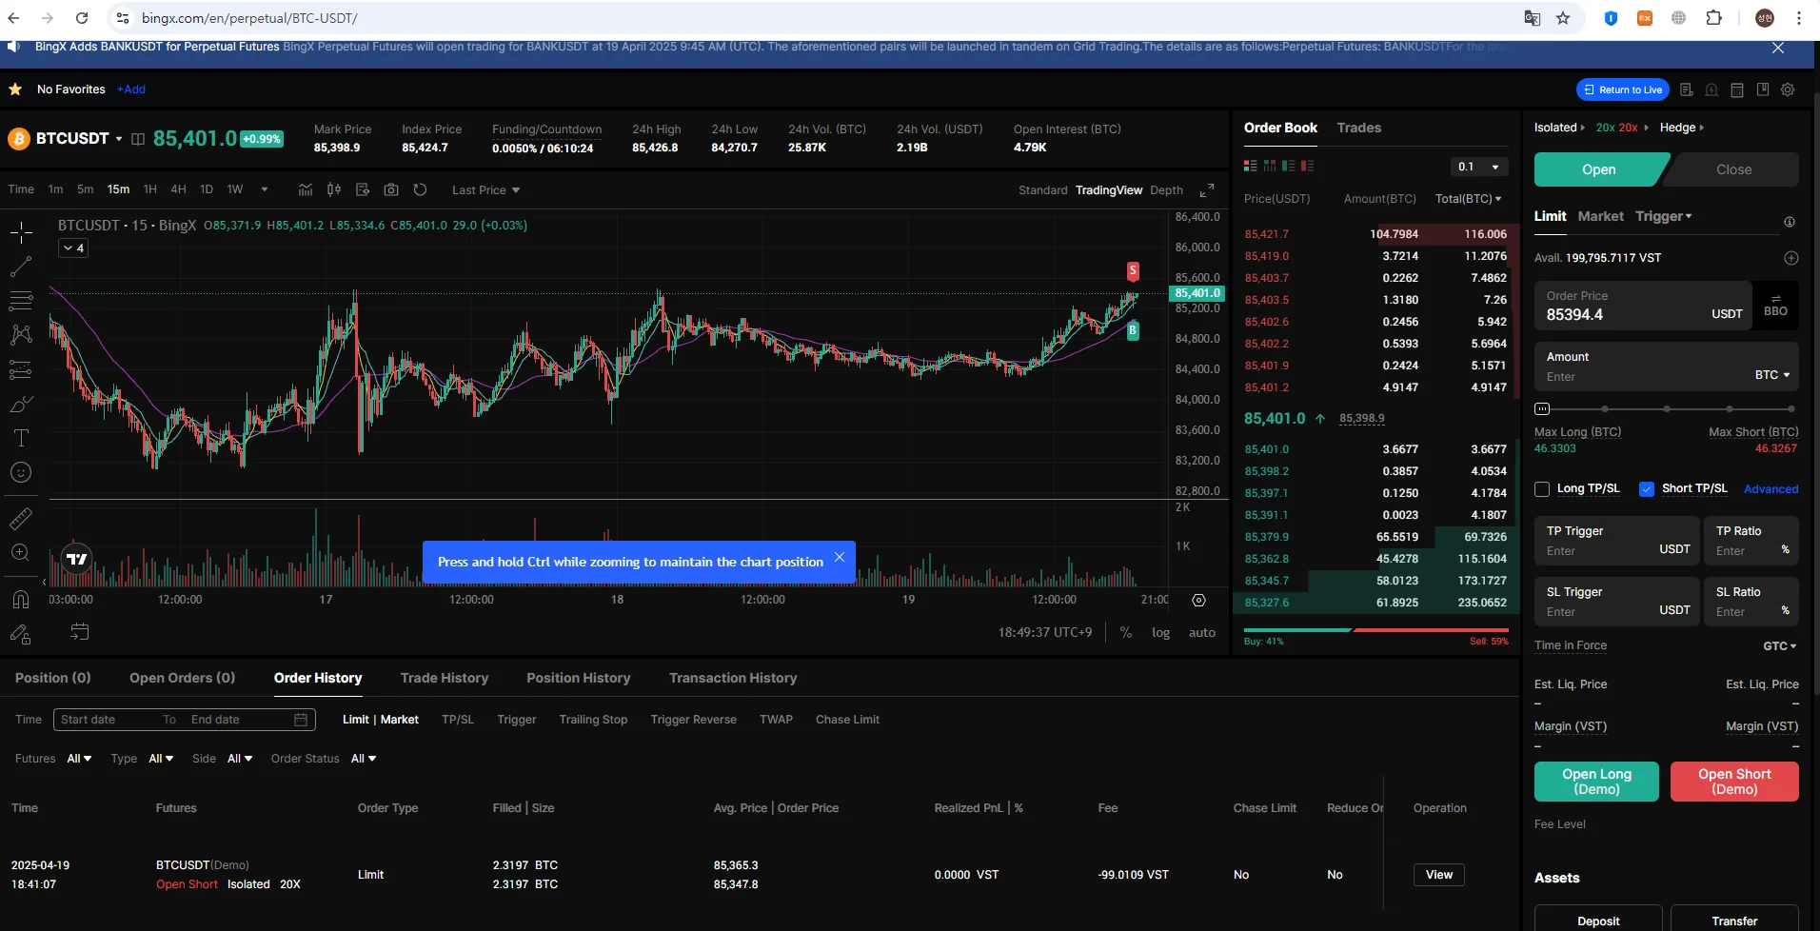Open the chart time zone settings icon
Viewport: 1820px width, 931px height.
pos(1199,600)
